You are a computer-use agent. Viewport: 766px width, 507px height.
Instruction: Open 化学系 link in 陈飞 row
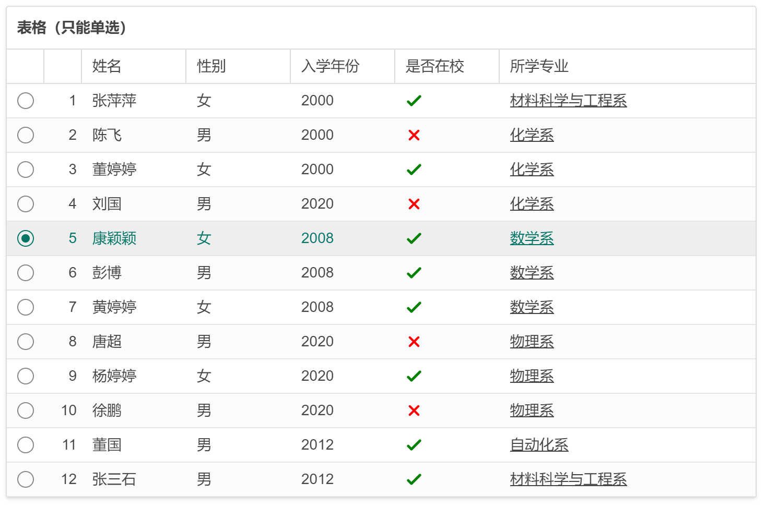532,135
